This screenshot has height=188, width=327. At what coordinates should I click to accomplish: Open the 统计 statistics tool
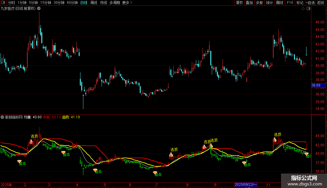tap(269, 3)
